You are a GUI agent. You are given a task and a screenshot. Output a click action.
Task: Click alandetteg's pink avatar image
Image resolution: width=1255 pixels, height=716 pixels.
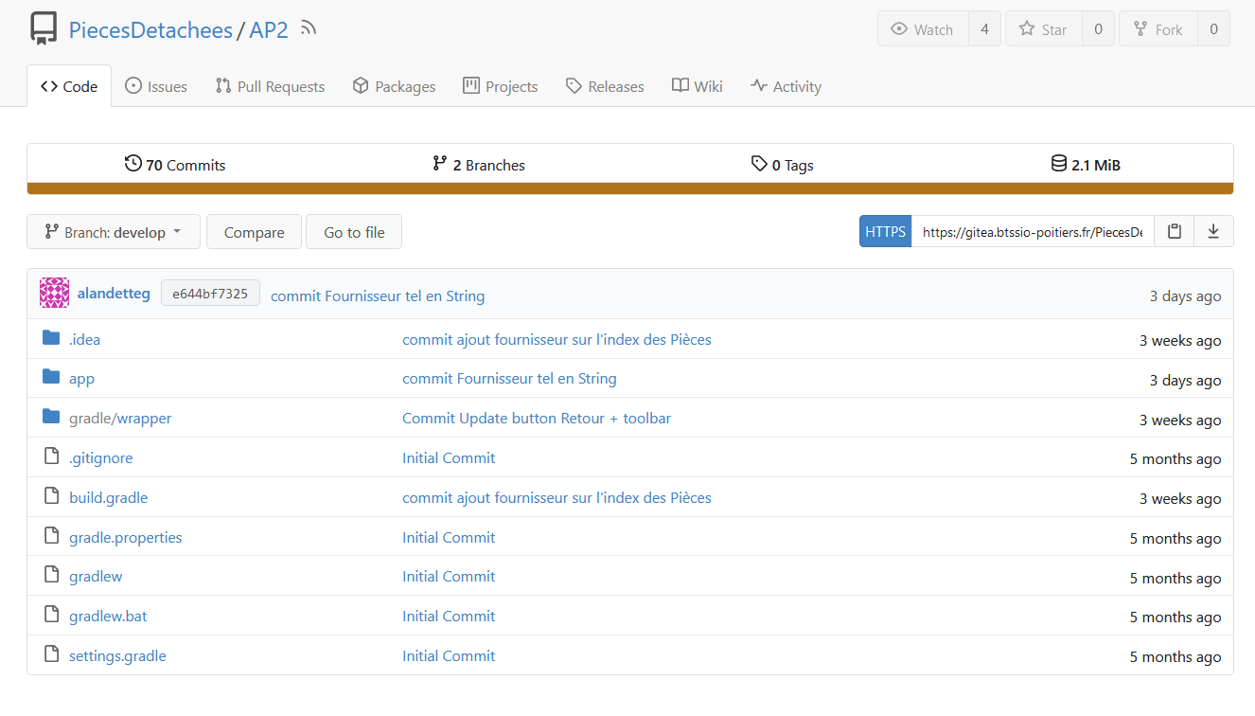[54, 294]
